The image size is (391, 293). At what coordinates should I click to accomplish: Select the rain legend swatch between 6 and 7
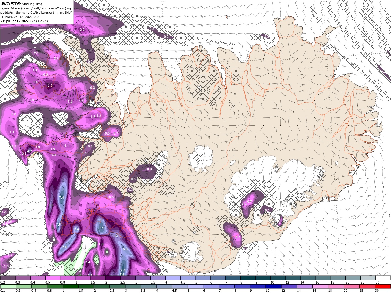coord(211,286)
